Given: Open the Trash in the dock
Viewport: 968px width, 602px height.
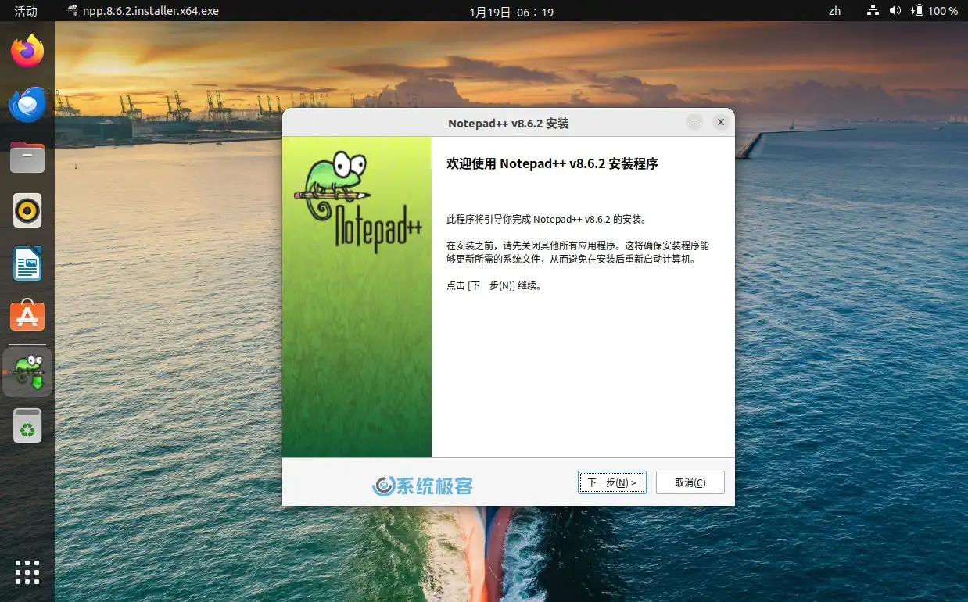Looking at the screenshot, I should click(27, 426).
